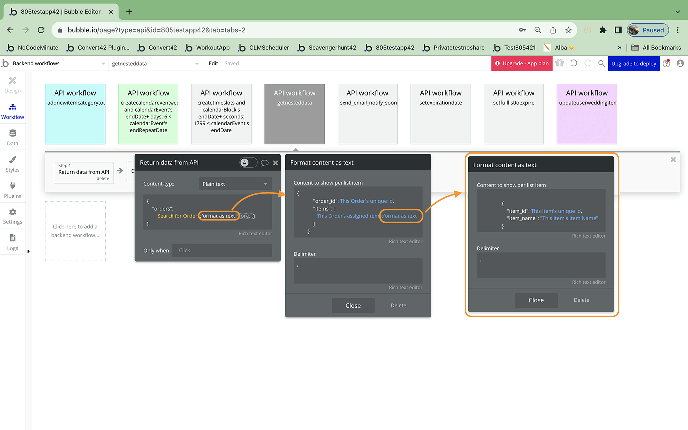Open the help icon with red notification badge

point(667,63)
